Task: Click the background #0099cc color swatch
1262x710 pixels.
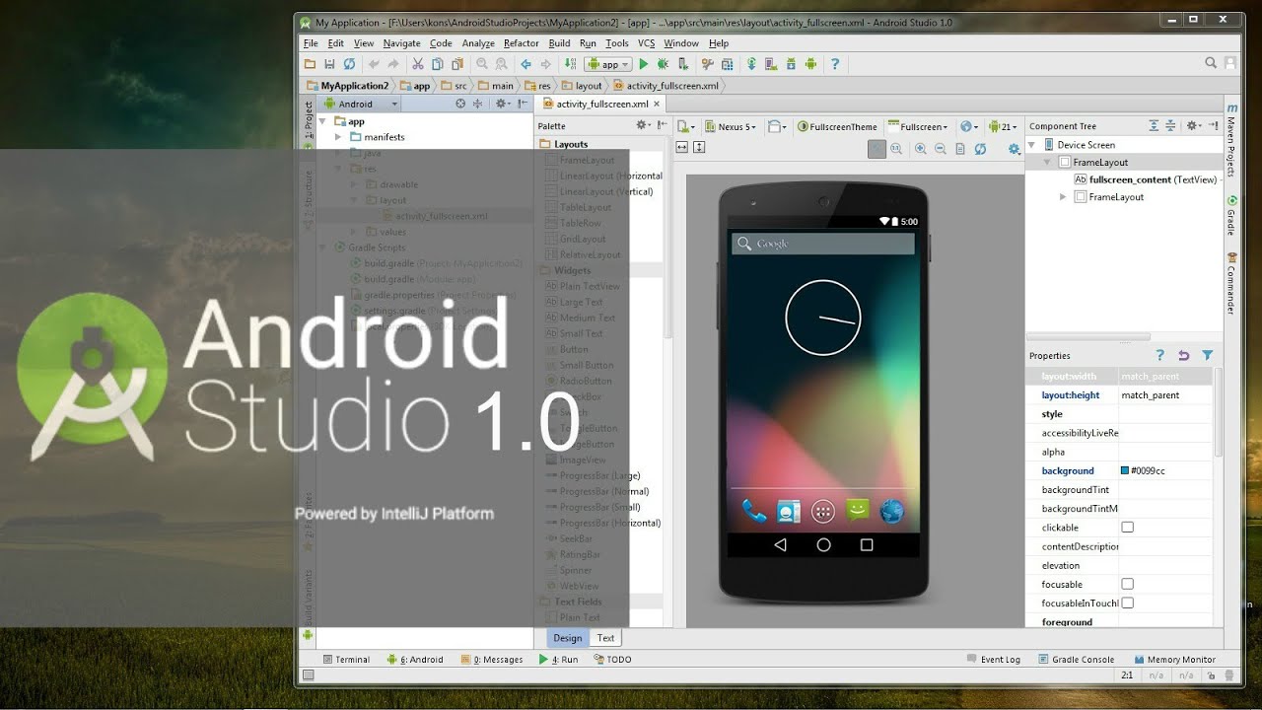Action: tap(1125, 471)
